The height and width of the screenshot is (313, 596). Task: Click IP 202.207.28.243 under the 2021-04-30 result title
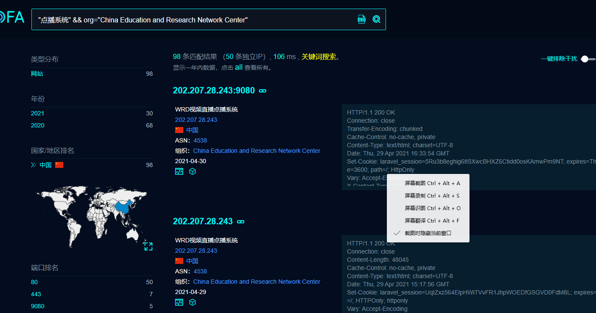pyautogui.click(x=196, y=120)
